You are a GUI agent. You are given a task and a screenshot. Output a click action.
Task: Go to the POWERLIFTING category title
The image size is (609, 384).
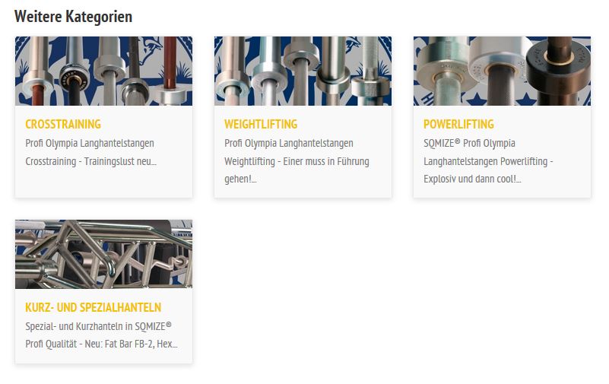coord(458,124)
